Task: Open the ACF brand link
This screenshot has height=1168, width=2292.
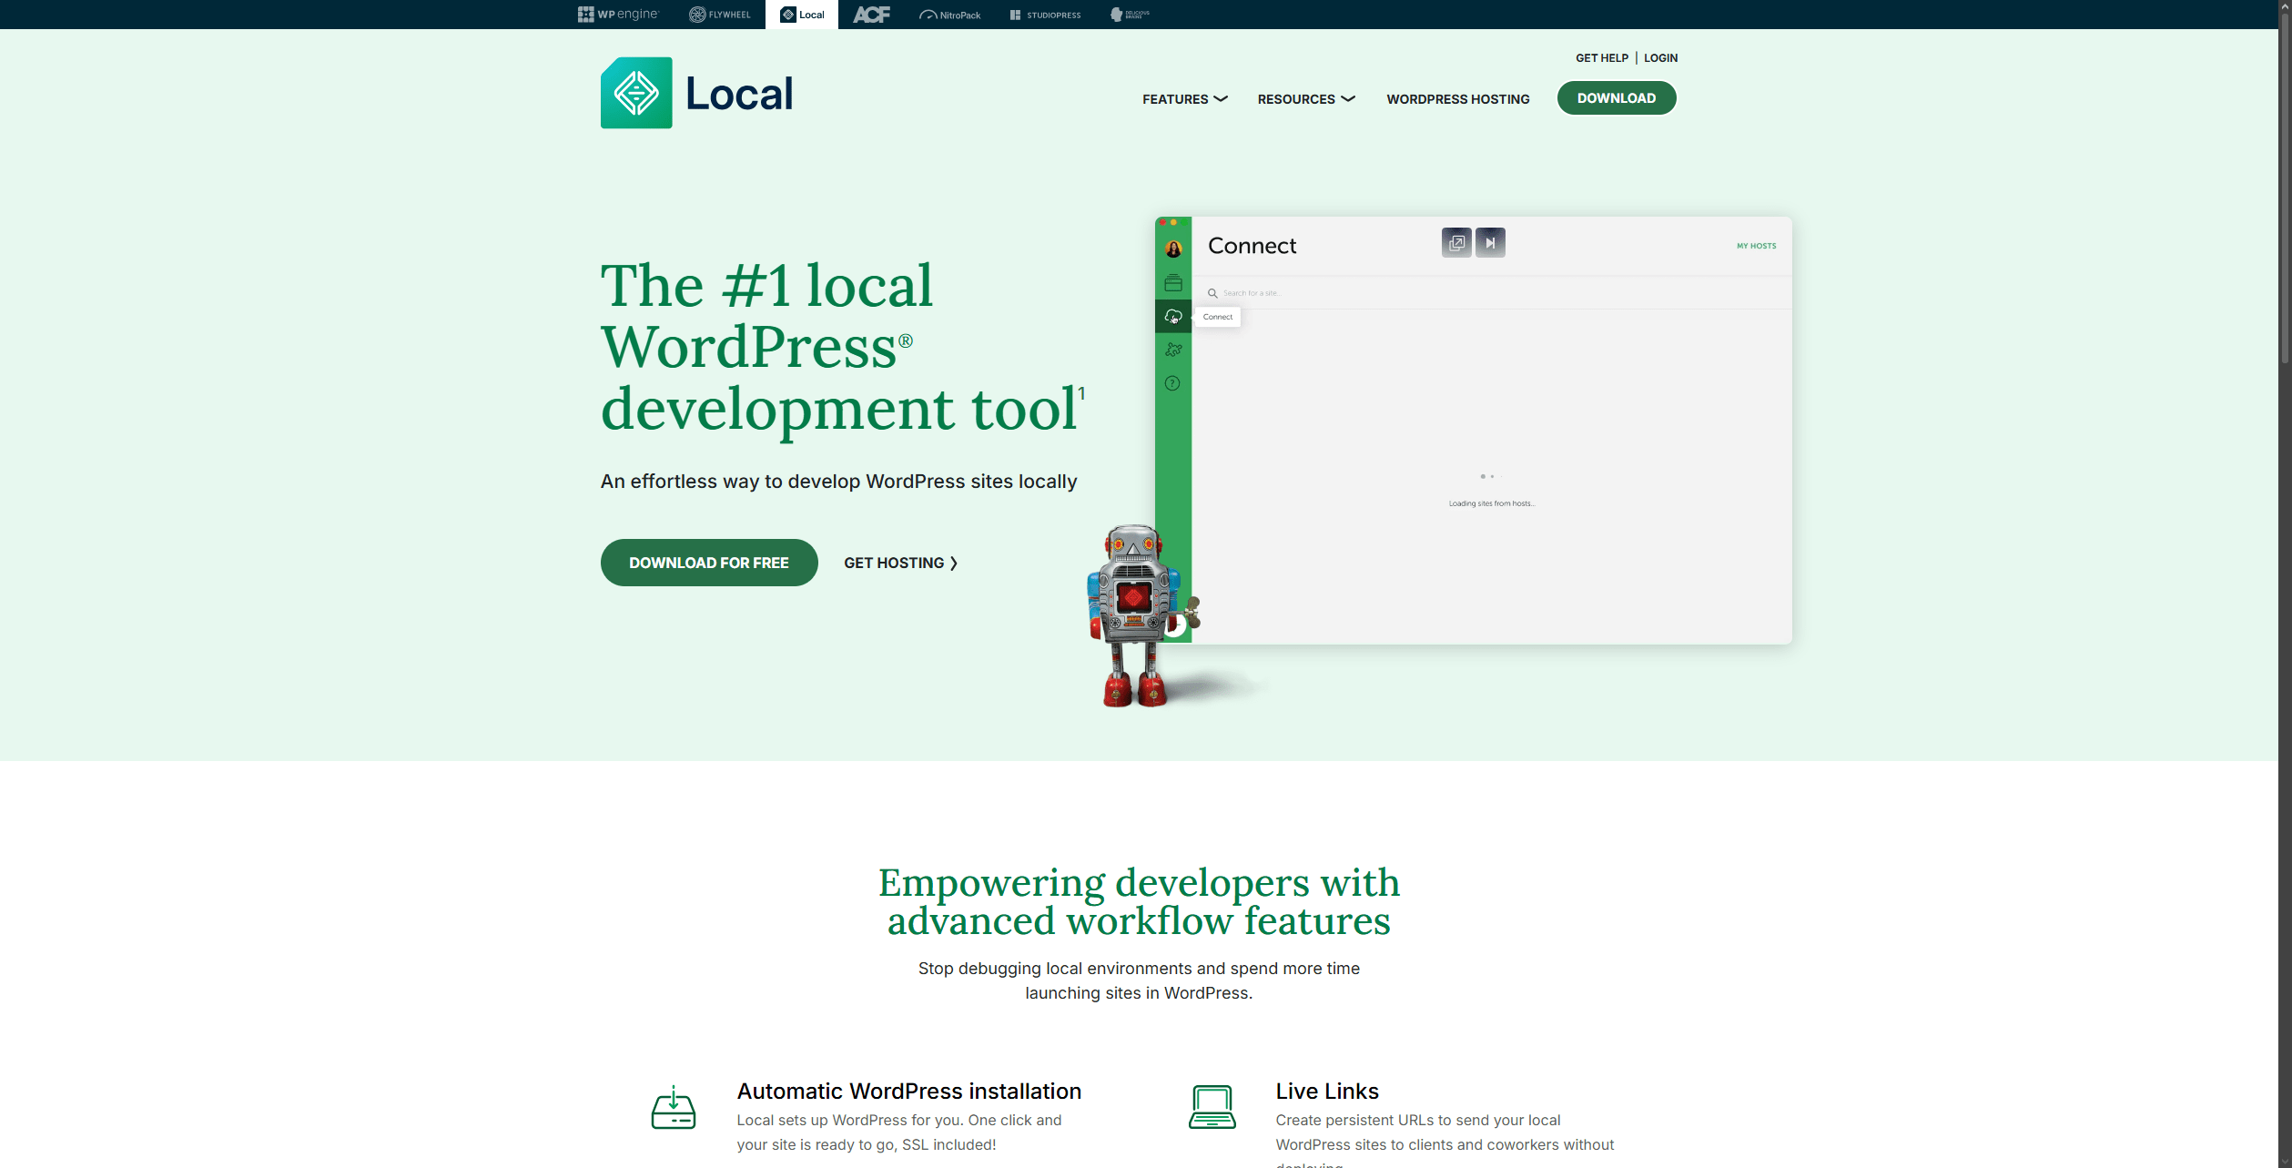Action: (871, 15)
